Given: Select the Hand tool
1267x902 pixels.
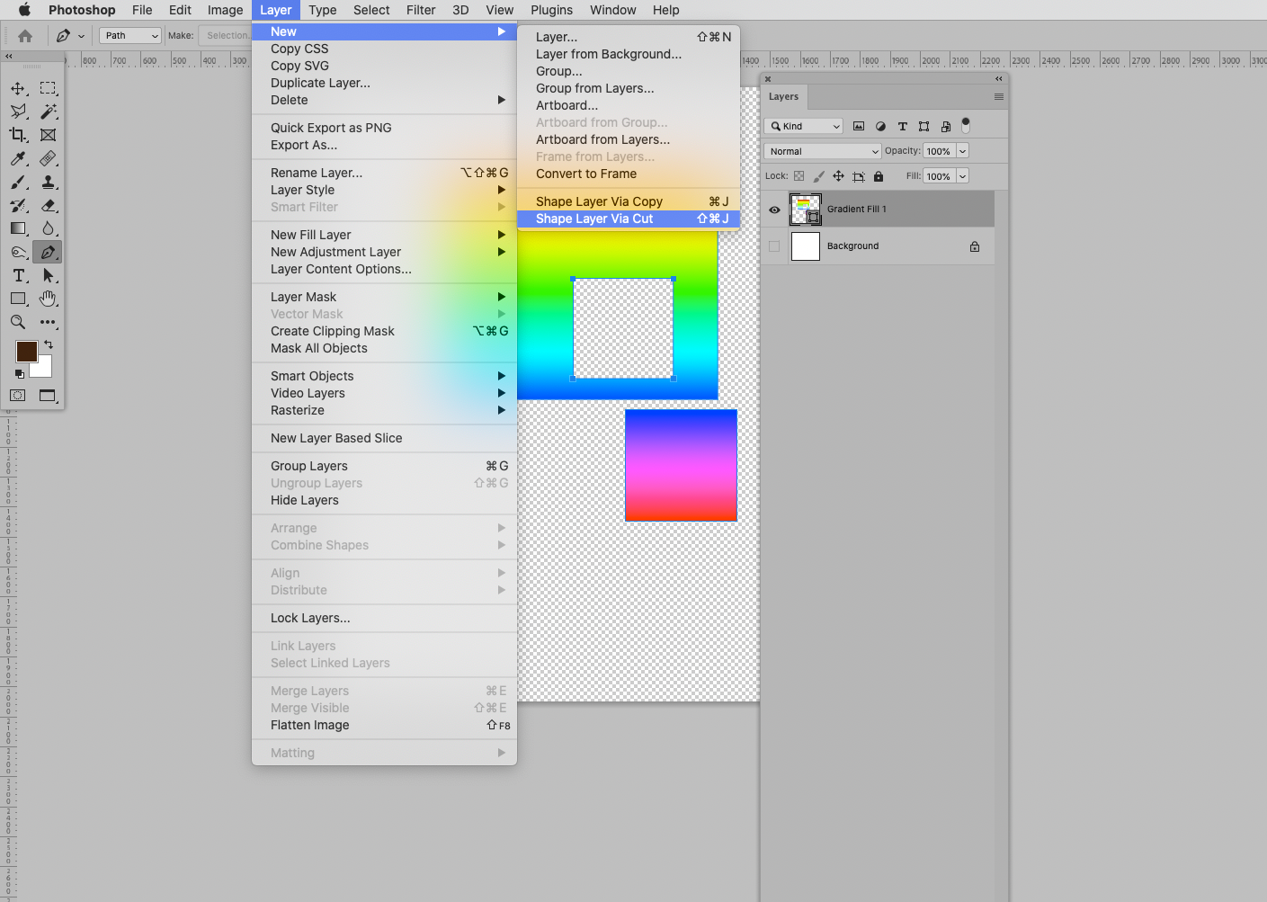Looking at the screenshot, I should coord(49,299).
